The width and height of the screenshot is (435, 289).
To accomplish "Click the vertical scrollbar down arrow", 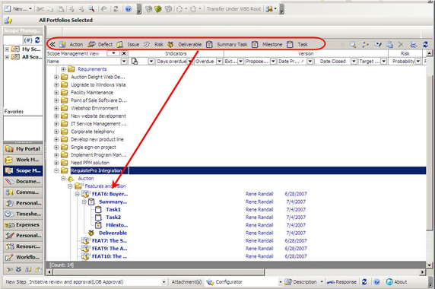I will coord(429,265).
